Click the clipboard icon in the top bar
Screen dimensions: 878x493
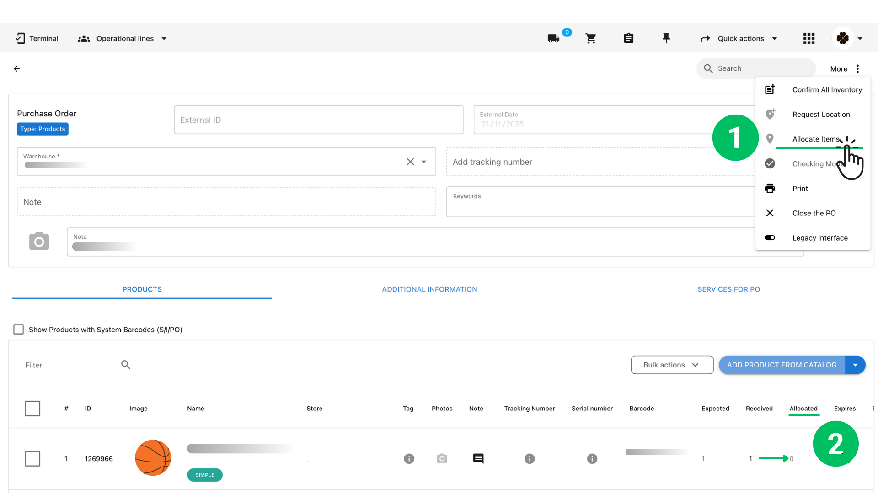628,38
